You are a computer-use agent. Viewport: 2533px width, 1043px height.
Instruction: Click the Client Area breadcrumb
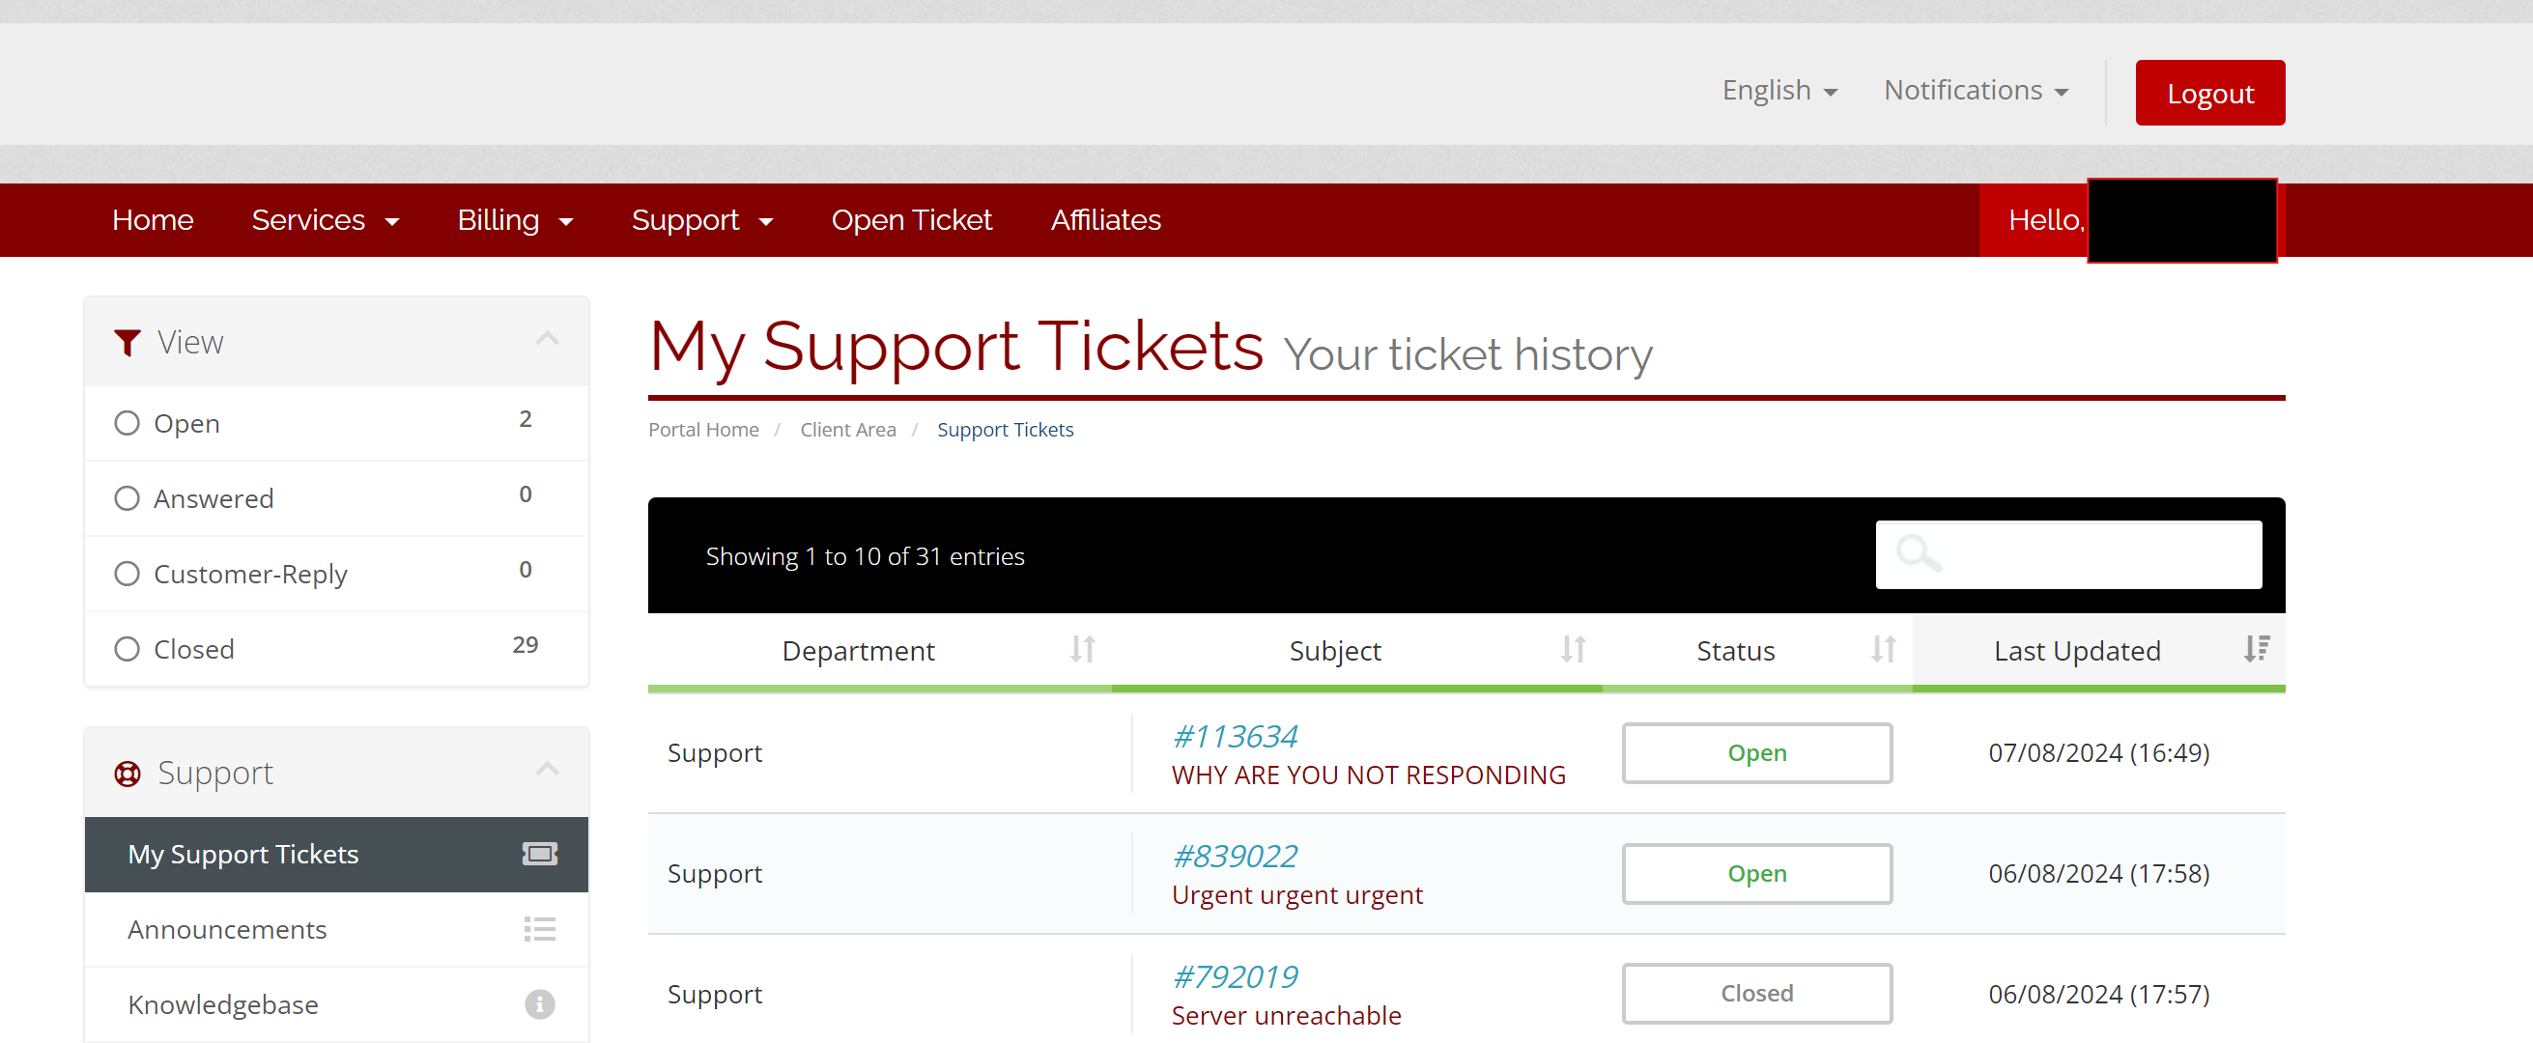tap(847, 430)
